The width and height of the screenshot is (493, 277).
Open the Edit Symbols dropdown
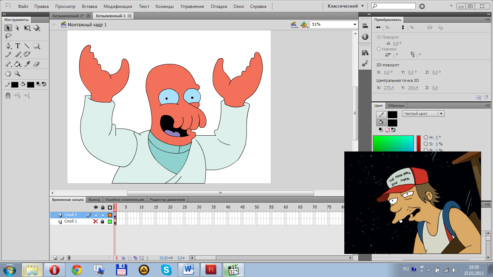coord(304,25)
